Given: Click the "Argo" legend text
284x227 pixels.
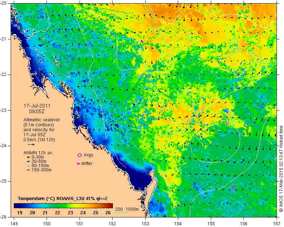Looking at the screenshot, I should [x=88, y=155].
